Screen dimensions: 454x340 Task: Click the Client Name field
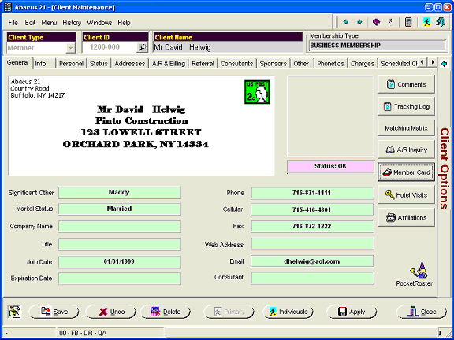pyautogui.click(x=228, y=47)
